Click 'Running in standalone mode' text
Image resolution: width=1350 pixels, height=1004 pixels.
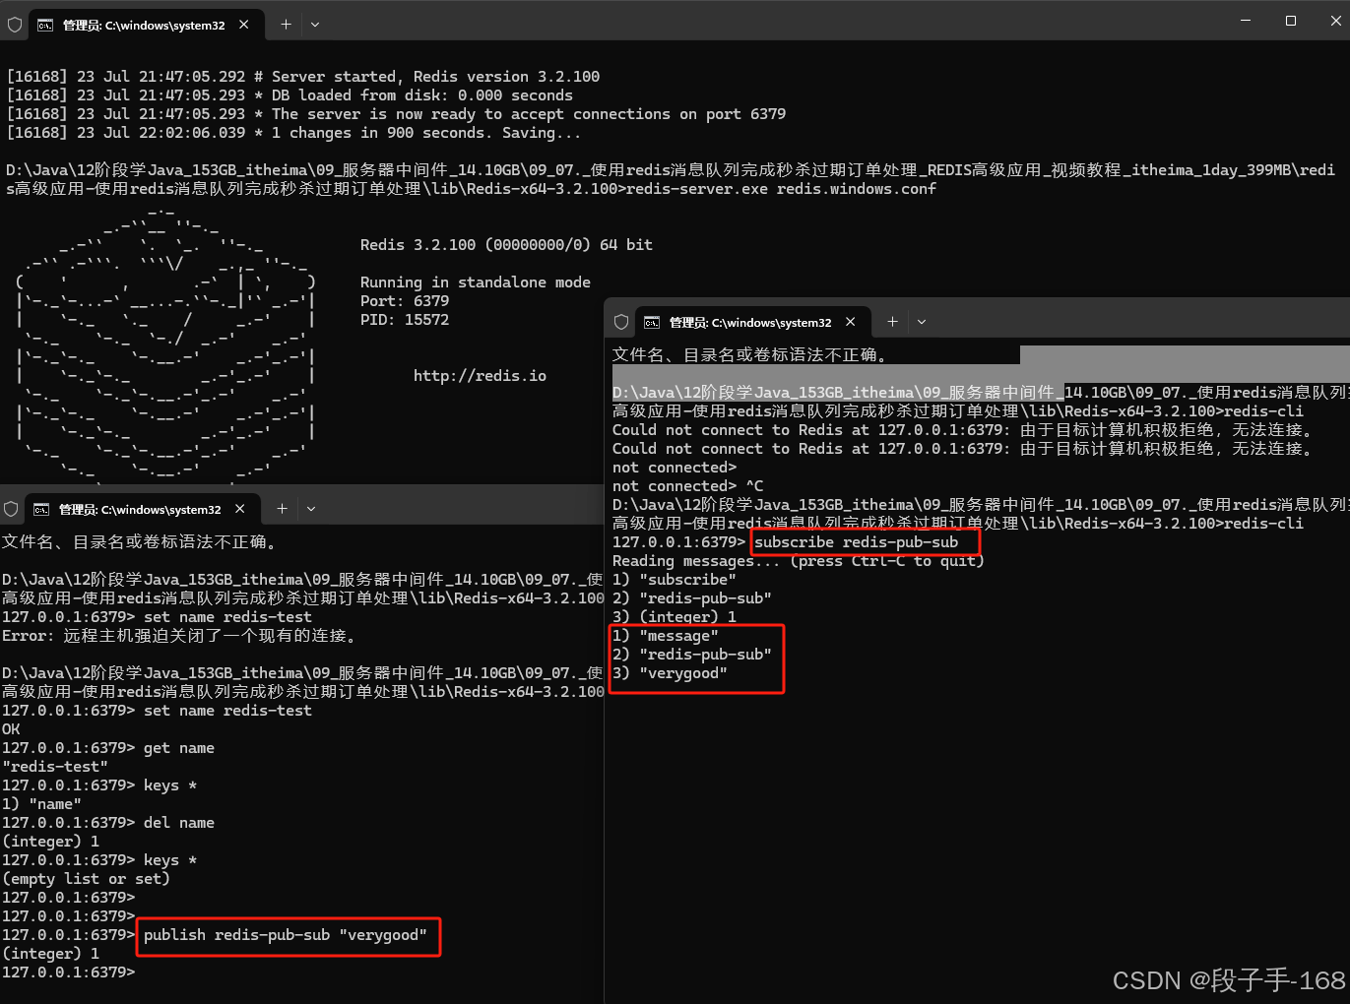coord(476,282)
